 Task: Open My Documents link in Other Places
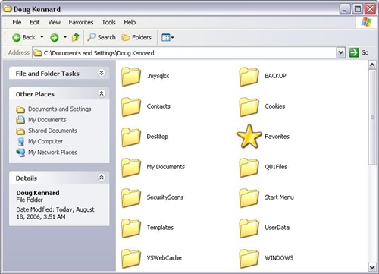47,120
